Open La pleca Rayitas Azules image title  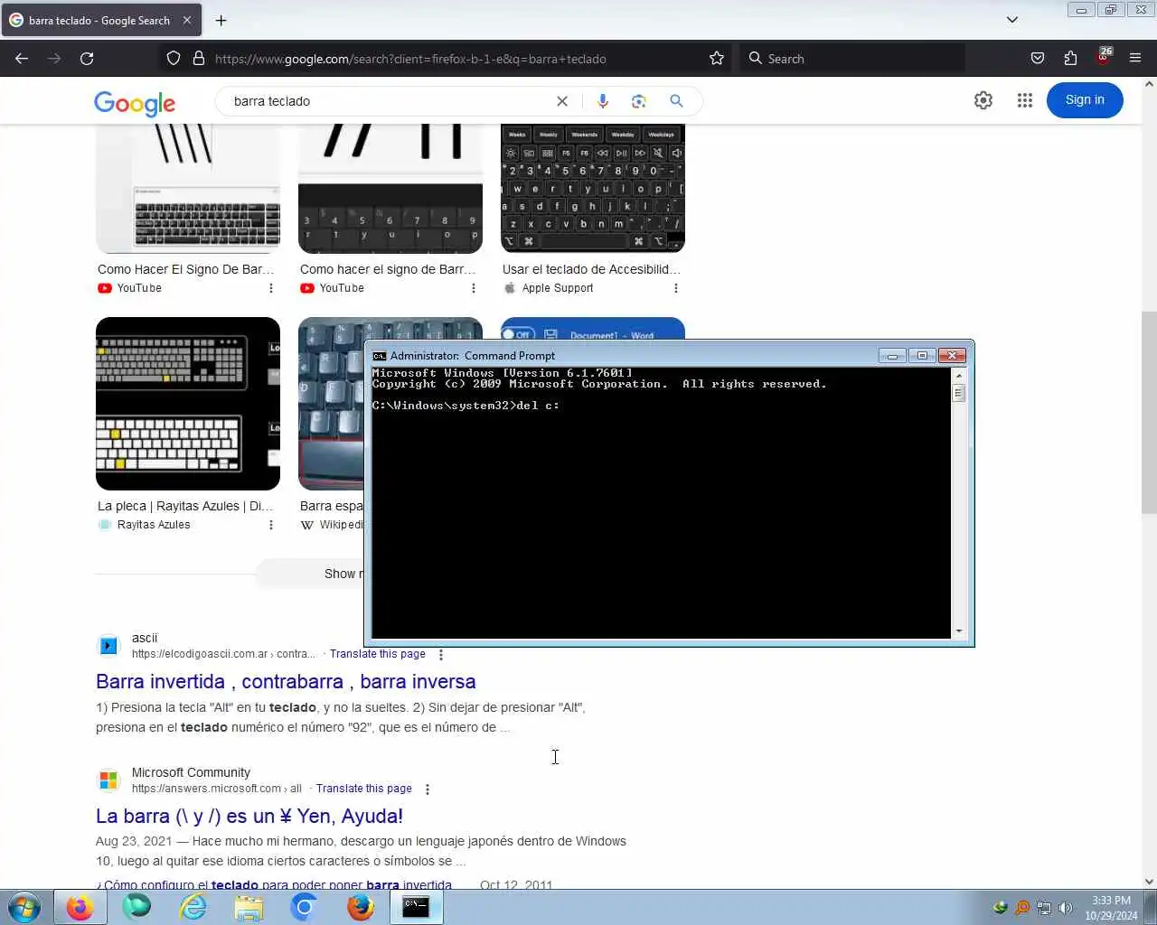185,506
